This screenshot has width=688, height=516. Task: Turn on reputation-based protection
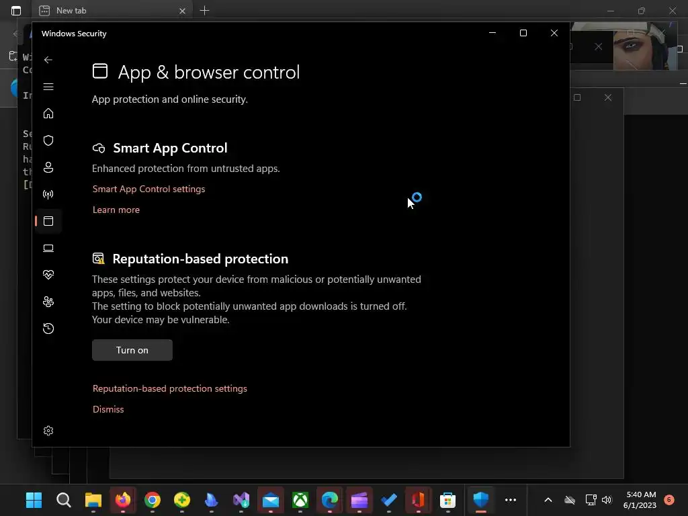132,350
